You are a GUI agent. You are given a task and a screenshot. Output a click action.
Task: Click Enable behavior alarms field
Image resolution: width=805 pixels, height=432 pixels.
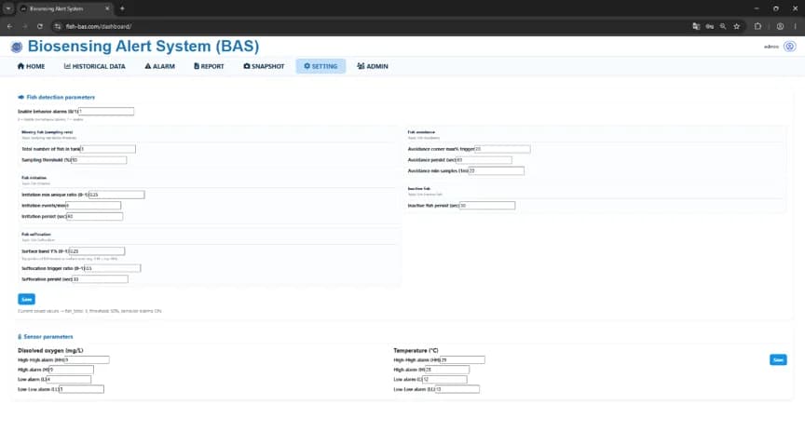point(106,112)
